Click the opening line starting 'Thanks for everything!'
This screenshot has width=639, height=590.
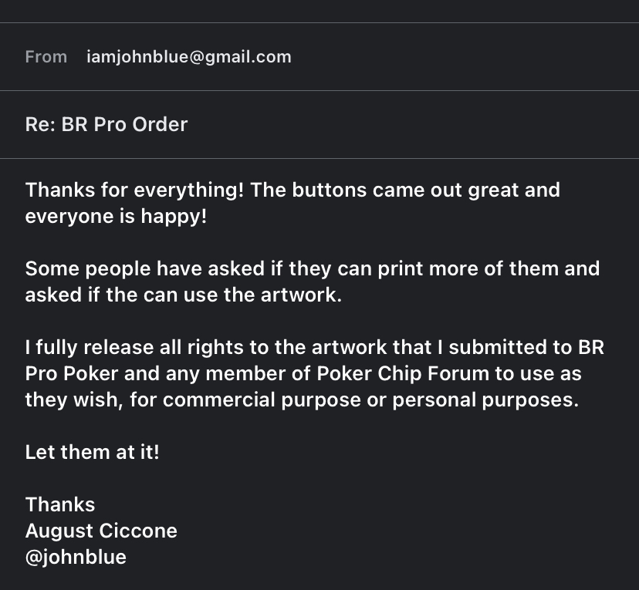292,190
